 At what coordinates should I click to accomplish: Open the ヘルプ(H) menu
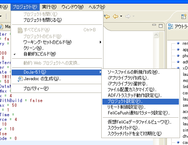pyautogui.click(x=97, y=7)
